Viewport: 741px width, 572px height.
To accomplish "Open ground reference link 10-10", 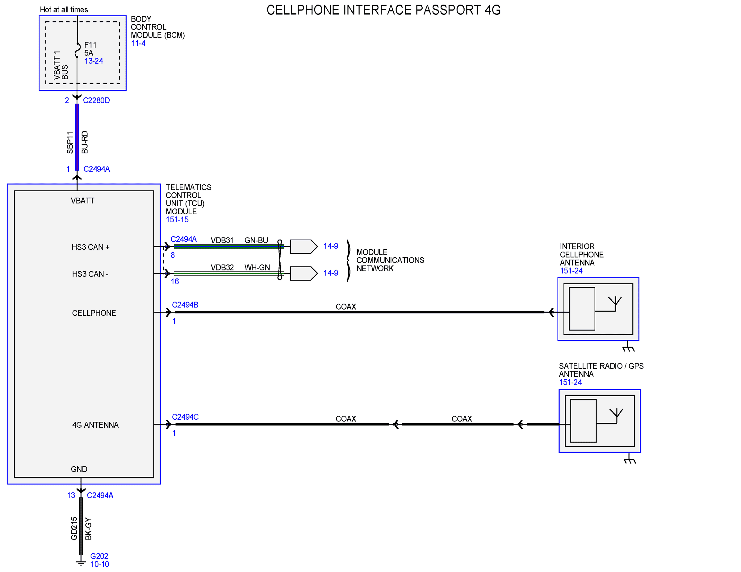I will click(x=100, y=565).
